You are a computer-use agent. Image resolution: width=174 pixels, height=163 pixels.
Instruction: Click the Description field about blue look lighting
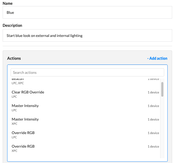[87, 36]
